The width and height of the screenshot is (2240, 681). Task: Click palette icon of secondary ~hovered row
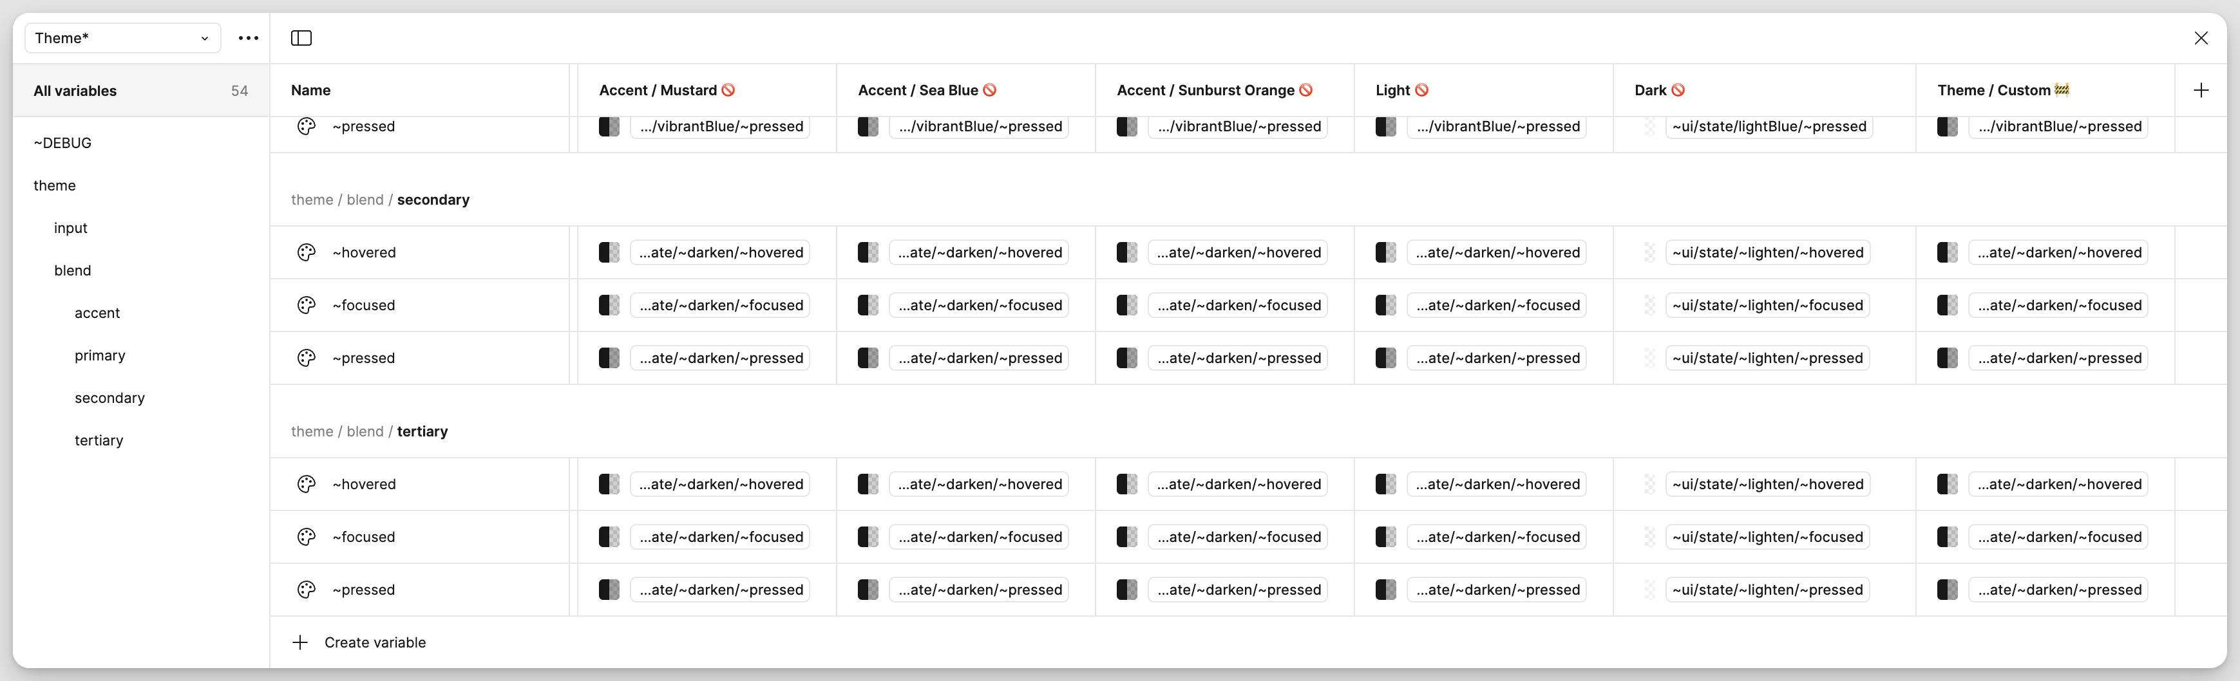click(306, 253)
